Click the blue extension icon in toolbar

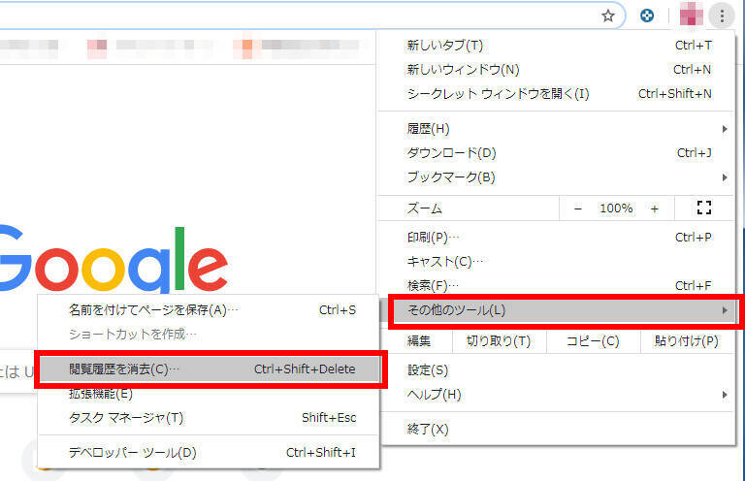pos(647,16)
